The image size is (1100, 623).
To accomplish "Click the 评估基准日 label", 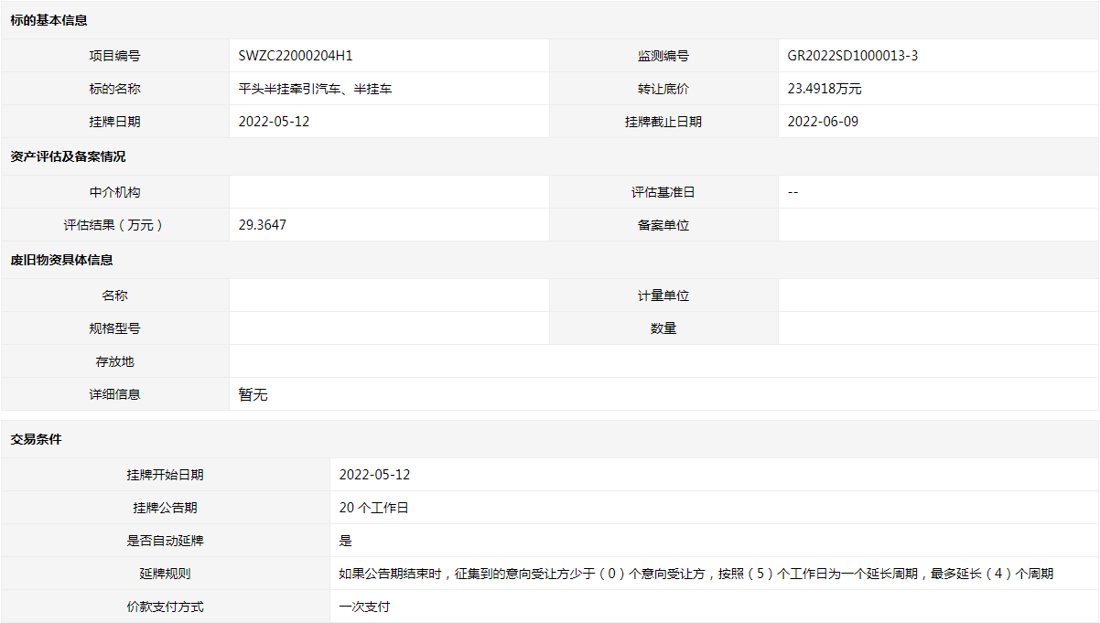I will [x=663, y=192].
